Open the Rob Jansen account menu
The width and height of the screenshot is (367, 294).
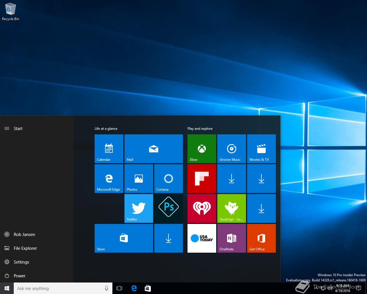(37, 234)
